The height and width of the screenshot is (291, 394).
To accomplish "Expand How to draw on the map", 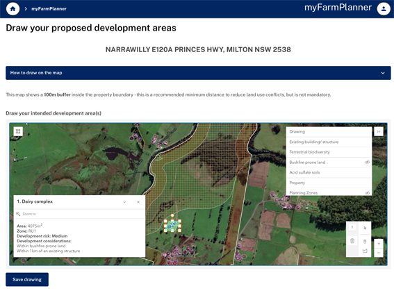I will point(198,73).
